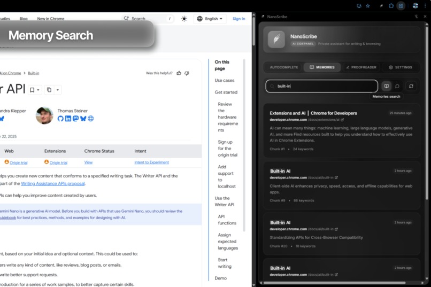
Task: Click the bookmark icon beside the API title
Action: click(32, 90)
